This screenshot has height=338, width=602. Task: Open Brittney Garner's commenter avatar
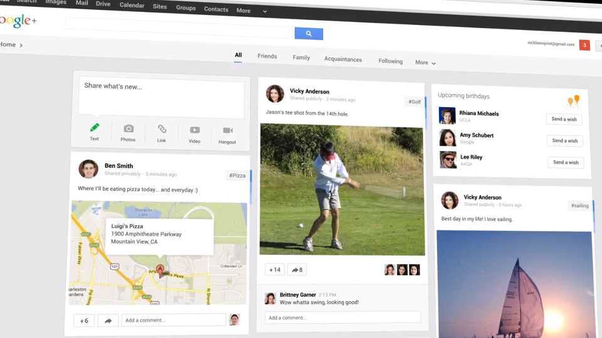270,298
